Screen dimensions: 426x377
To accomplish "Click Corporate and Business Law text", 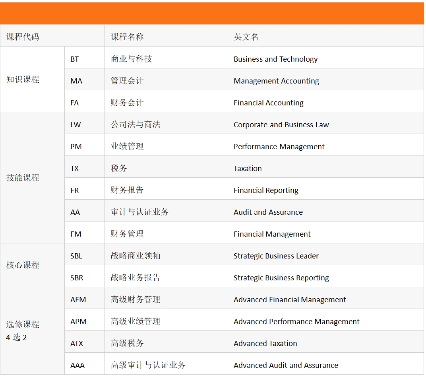I will point(281,124).
